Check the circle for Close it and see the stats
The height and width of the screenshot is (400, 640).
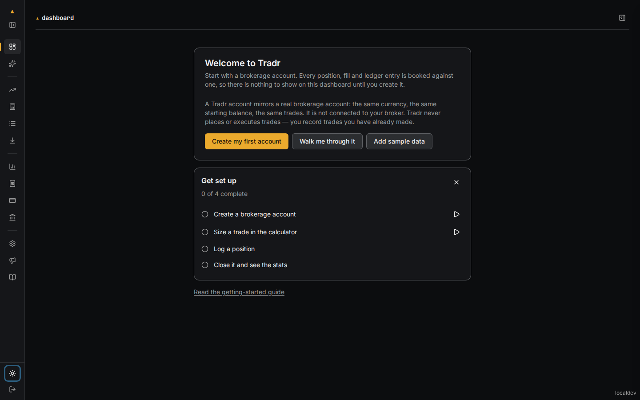pyautogui.click(x=205, y=265)
